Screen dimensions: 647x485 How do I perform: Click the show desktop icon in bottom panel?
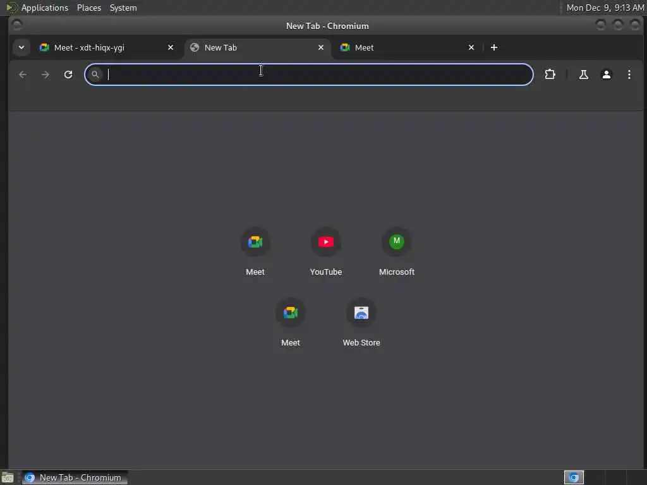click(8, 477)
